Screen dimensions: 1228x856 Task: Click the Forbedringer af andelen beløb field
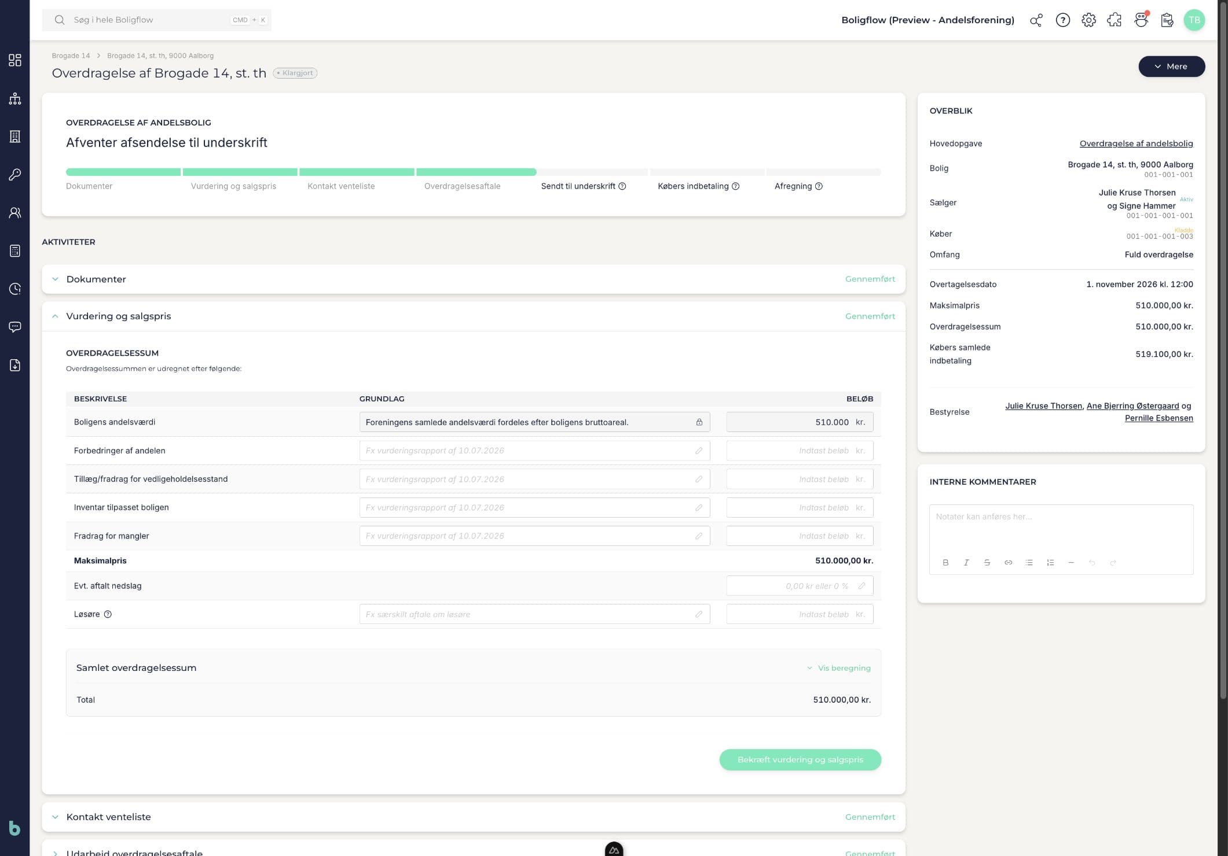click(x=800, y=451)
